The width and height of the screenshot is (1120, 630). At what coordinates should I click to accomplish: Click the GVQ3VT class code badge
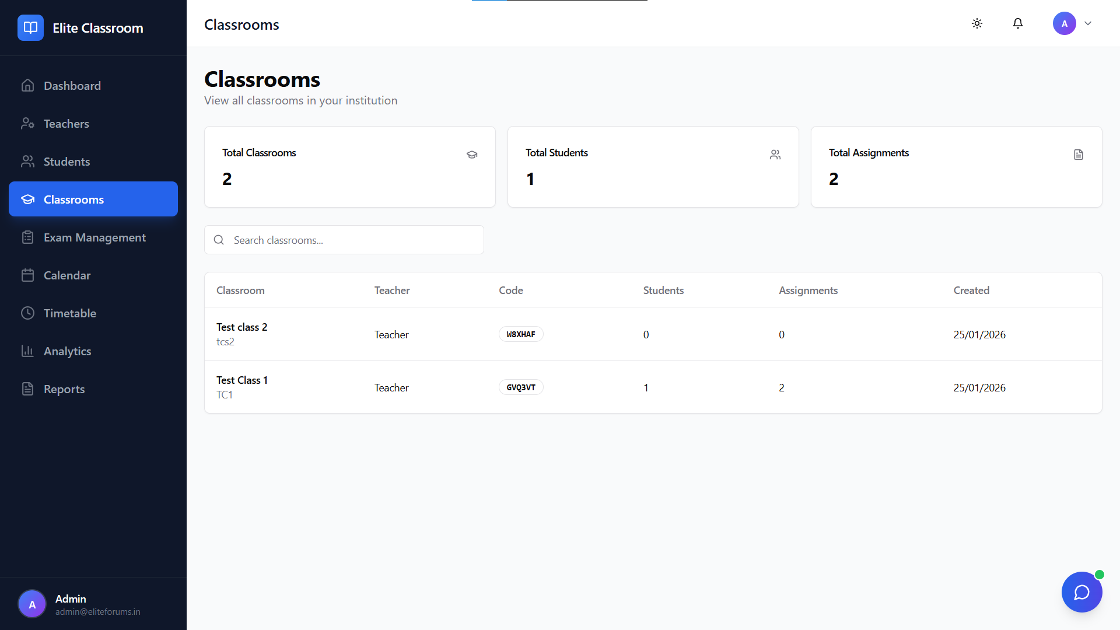pos(520,387)
